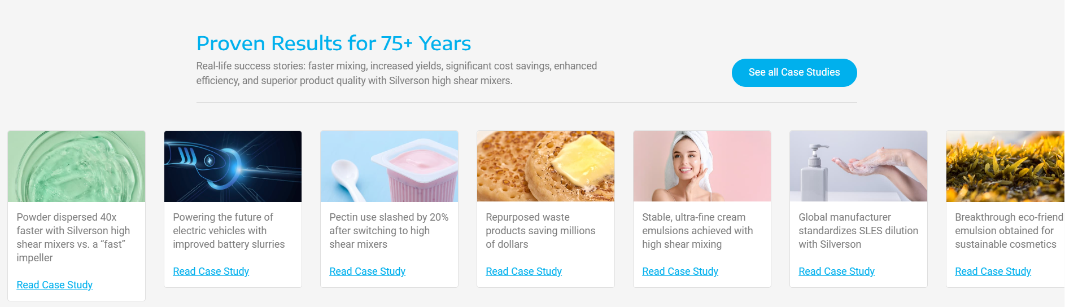
Task: Click the green gel petri dish thumbnail
Action: point(76,166)
